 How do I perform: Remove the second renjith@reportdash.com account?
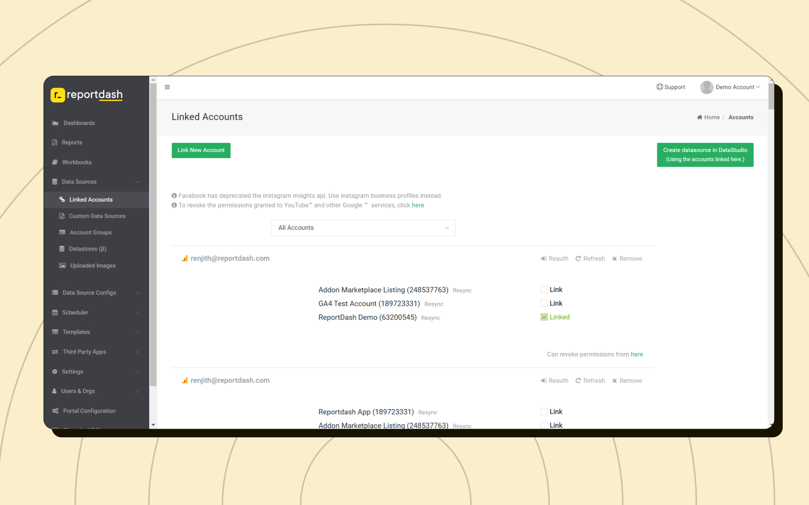click(x=627, y=381)
